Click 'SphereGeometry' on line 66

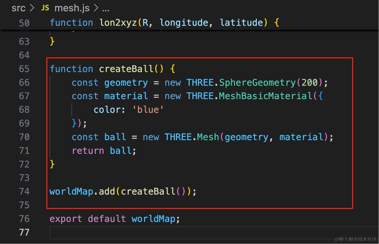click(257, 83)
